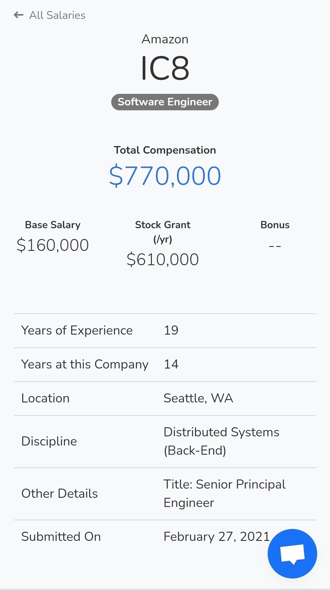Tap the back arrow icon
Image resolution: width=330 pixels, height=591 pixels.
pyautogui.click(x=19, y=15)
